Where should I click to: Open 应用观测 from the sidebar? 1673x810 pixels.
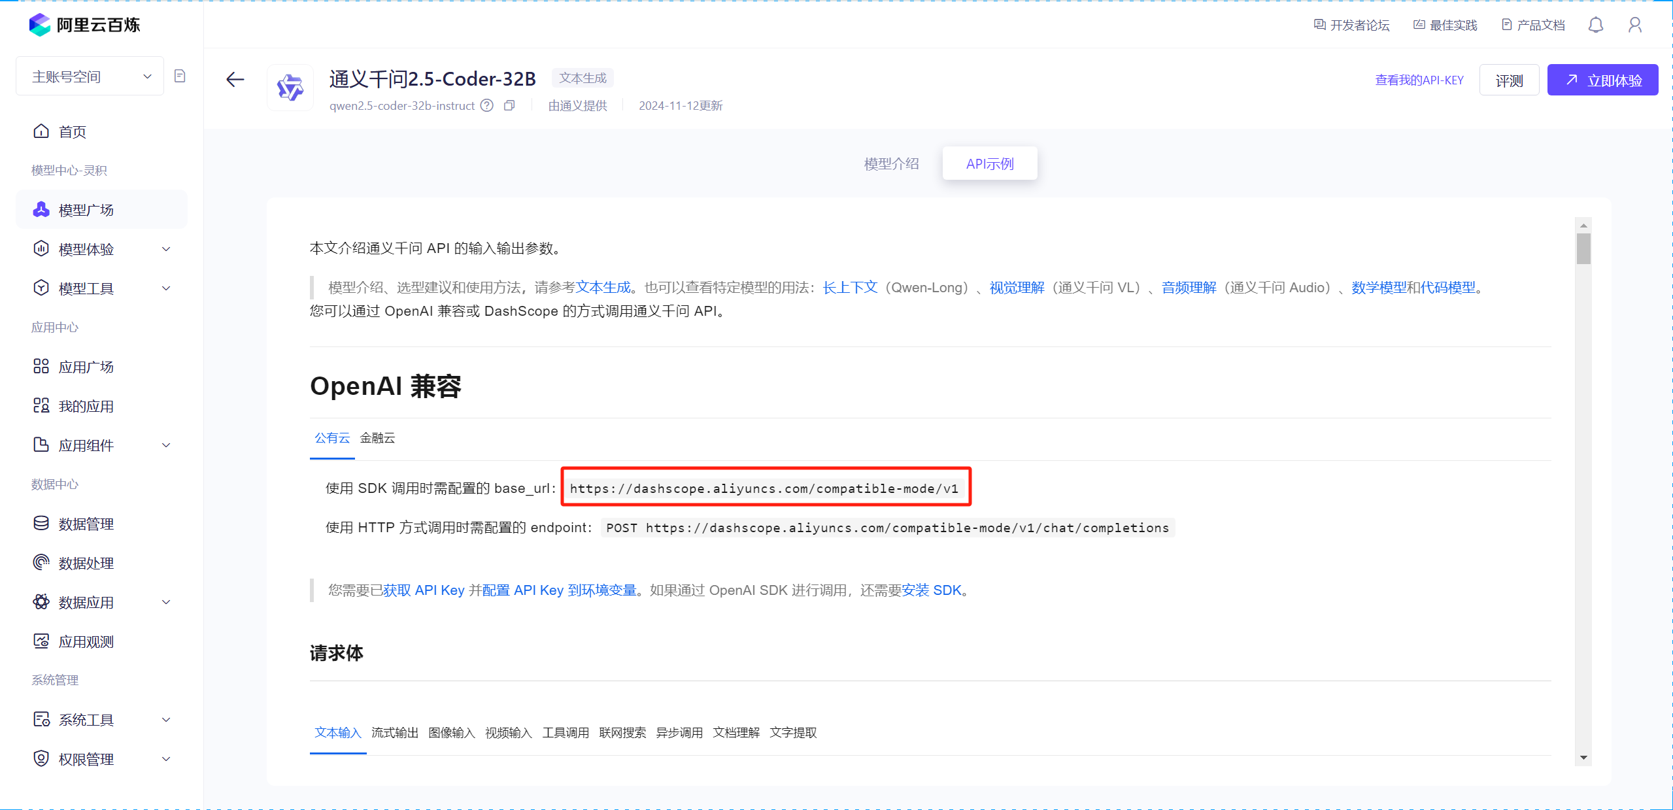pyautogui.click(x=86, y=641)
